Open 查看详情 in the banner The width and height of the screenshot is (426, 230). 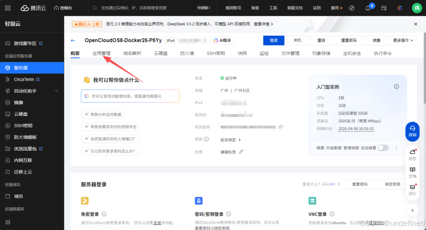pos(263,24)
